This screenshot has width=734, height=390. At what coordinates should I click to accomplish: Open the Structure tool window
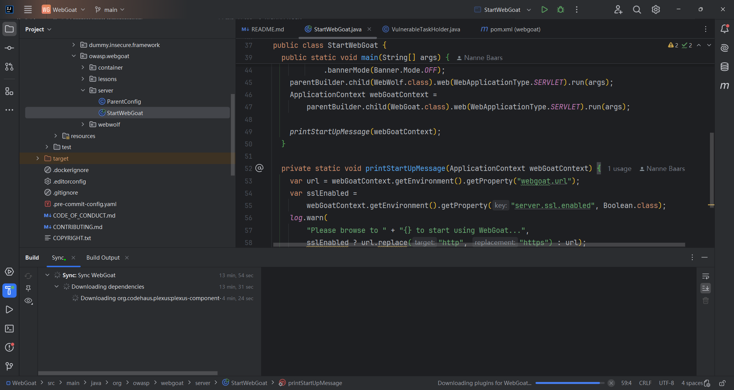click(x=10, y=91)
